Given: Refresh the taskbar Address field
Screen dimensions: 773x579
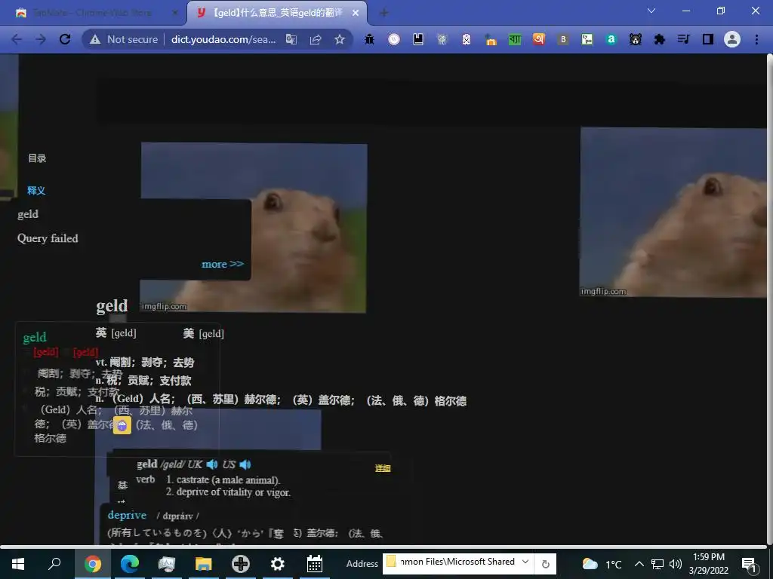Looking at the screenshot, I should pos(545,564).
